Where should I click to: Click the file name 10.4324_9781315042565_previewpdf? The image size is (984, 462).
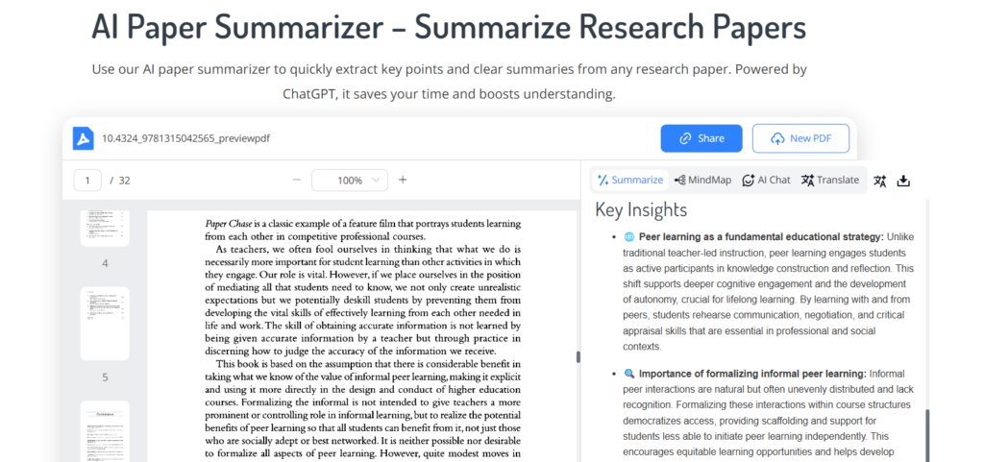point(185,138)
